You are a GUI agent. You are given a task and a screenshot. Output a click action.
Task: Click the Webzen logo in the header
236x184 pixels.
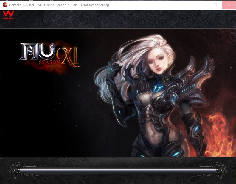(x=8, y=15)
